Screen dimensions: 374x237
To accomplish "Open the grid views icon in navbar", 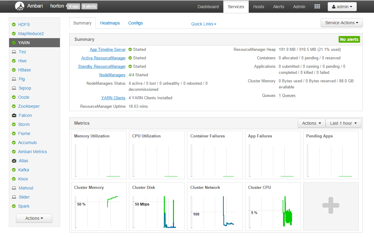I will point(317,6).
